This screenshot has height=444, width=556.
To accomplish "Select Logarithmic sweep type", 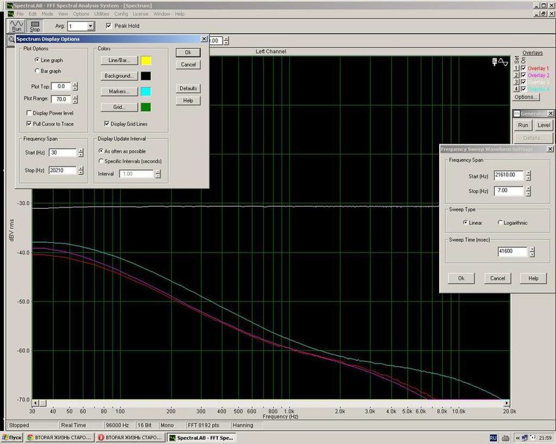I will click(500, 223).
